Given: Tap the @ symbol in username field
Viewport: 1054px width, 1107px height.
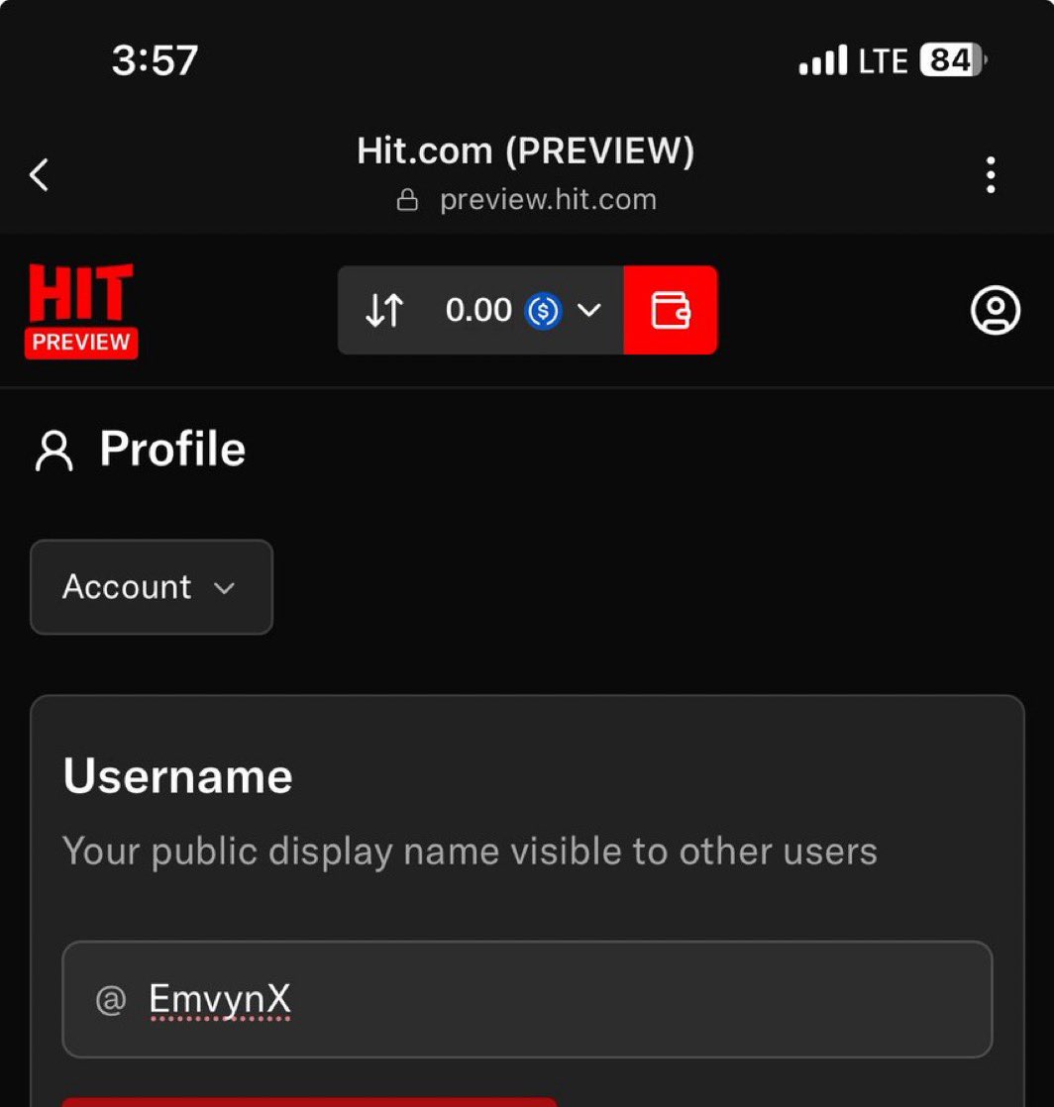Looking at the screenshot, I should coord(111,1000).
